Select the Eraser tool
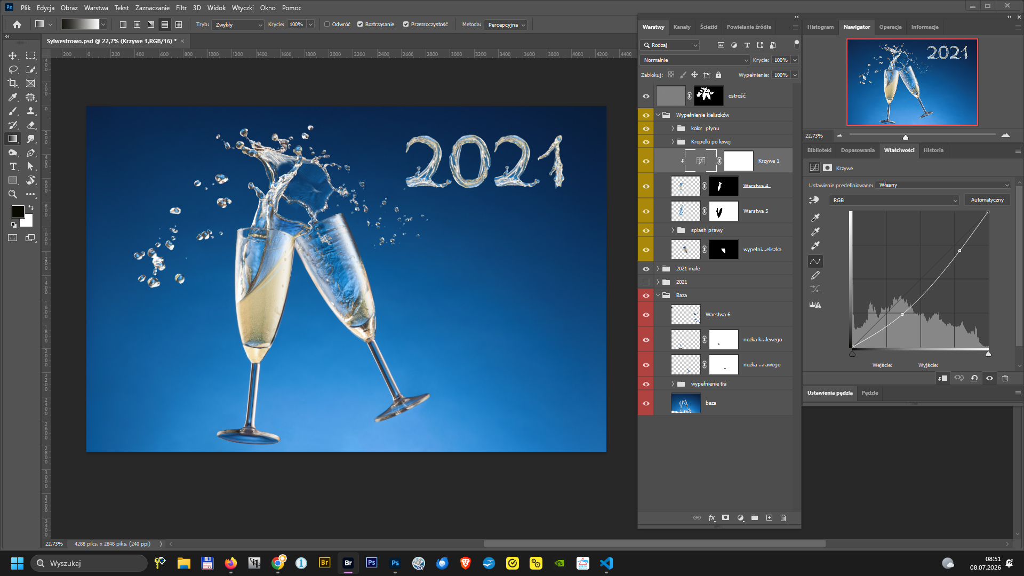1024x576 pixels. [x=30, y=125]
